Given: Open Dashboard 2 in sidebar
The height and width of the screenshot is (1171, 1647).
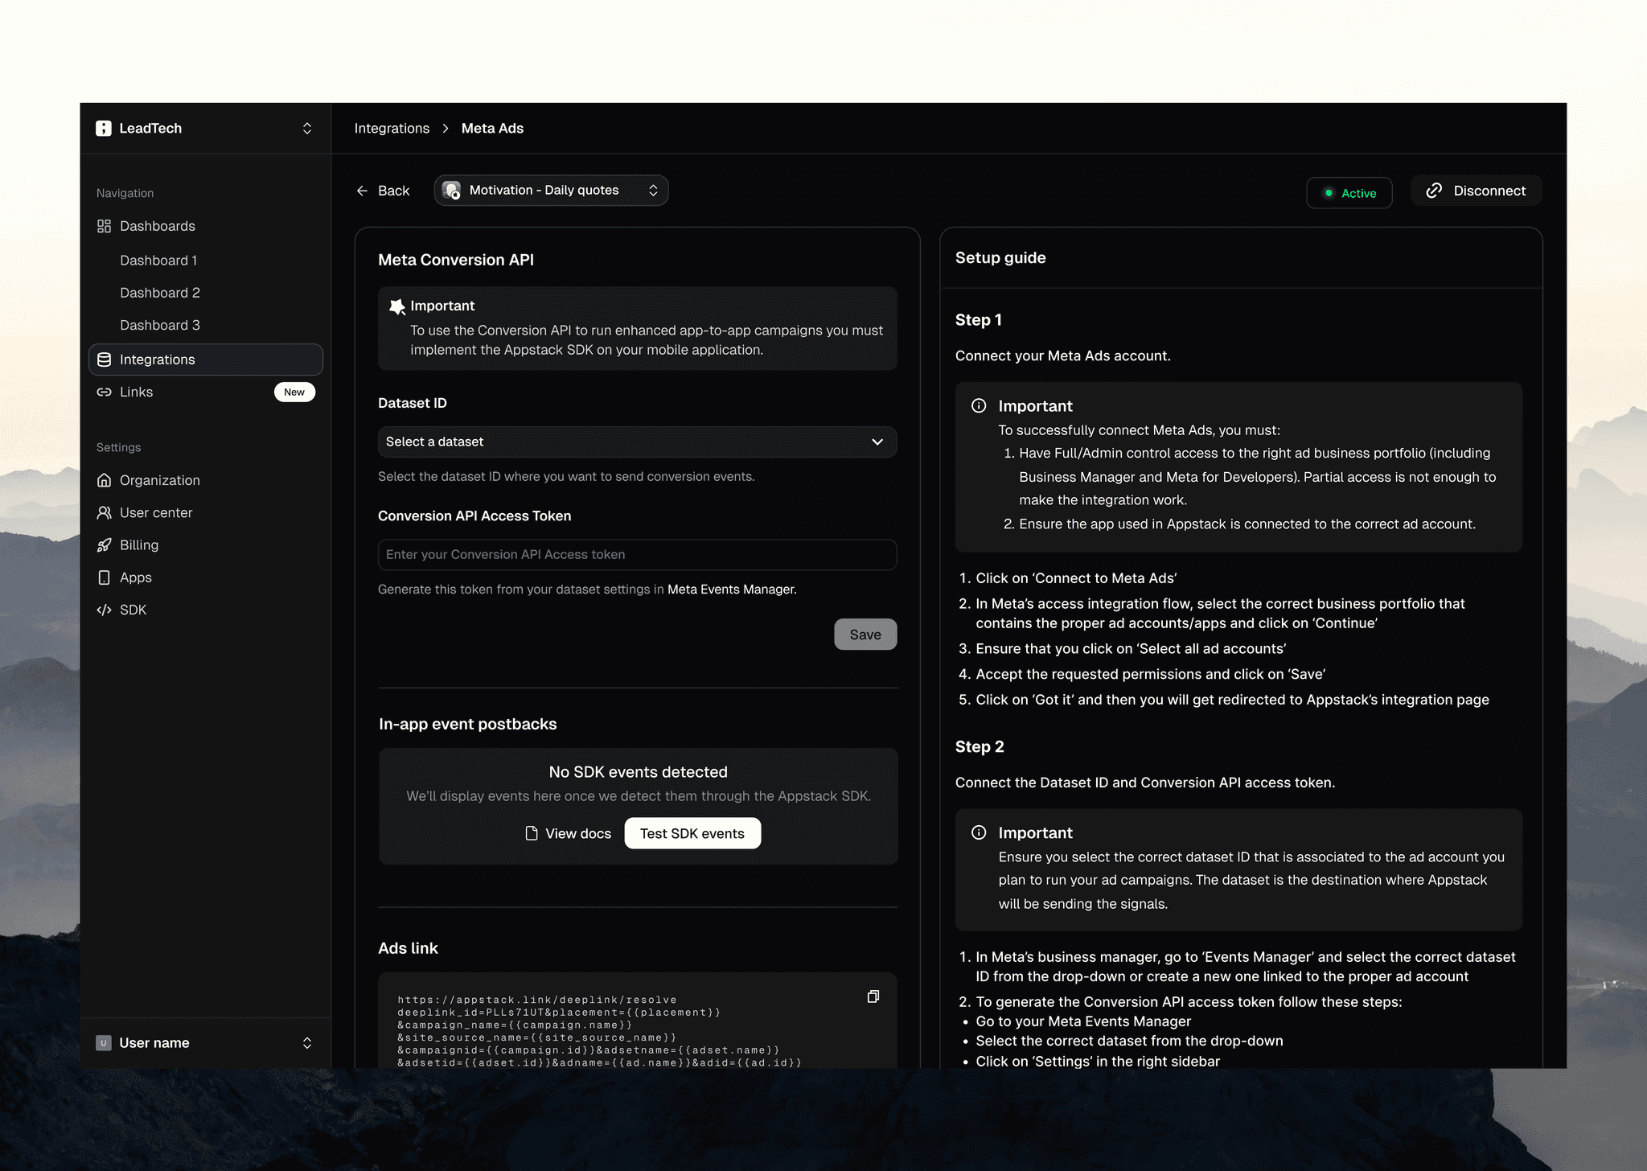Looking at the screenshot, I should (x=160, y=293).
